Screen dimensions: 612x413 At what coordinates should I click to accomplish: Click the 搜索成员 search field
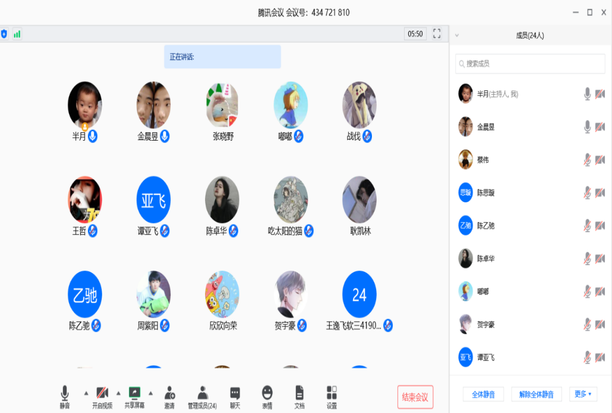[x=530, y=63]
